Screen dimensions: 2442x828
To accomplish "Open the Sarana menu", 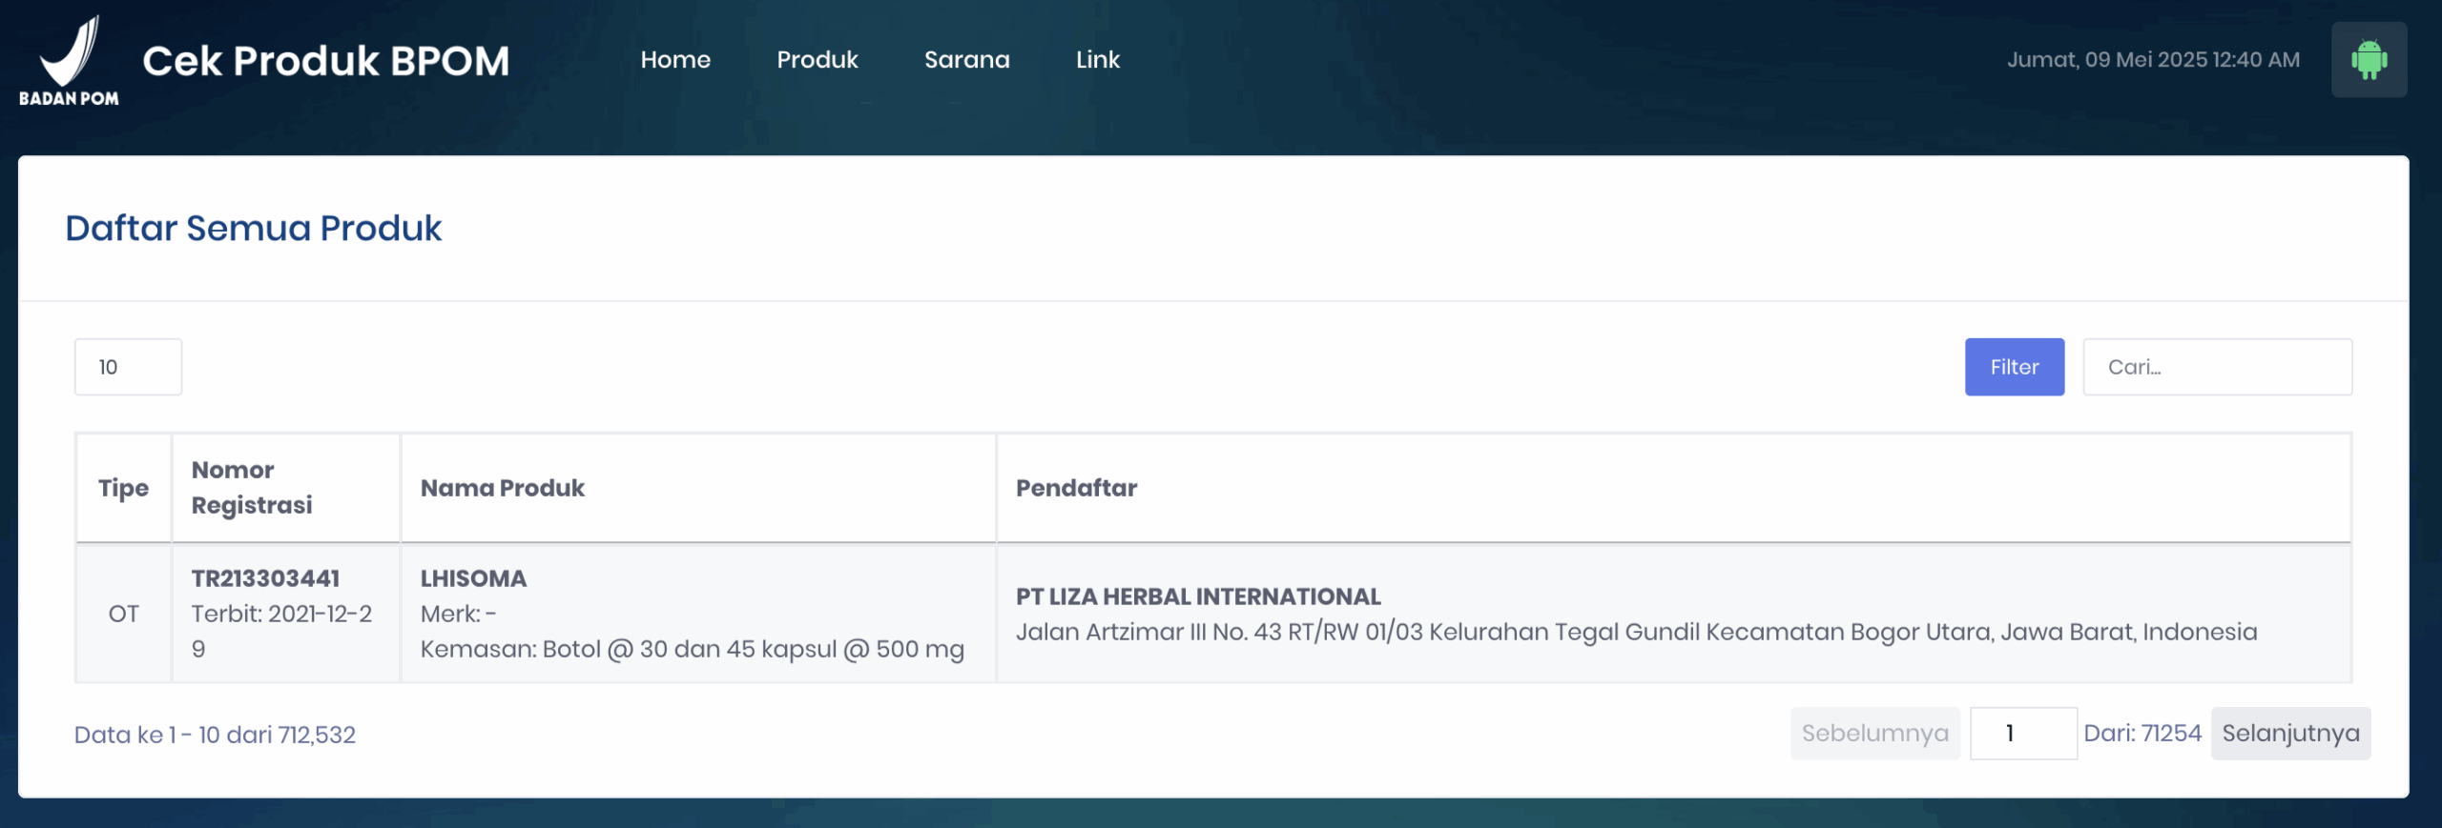I will tap(966, 60).
